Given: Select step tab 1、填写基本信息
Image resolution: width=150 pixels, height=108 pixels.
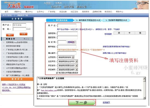Looking at the screenshot, I should 60,20.
